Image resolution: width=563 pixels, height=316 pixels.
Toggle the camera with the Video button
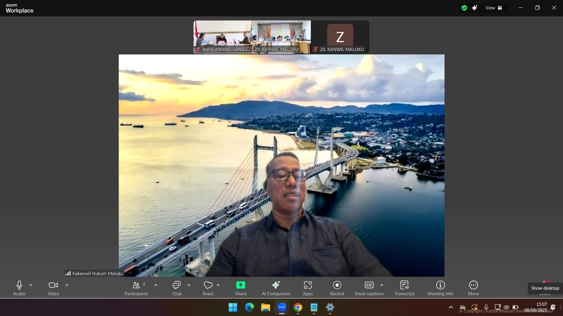point(53,288)
